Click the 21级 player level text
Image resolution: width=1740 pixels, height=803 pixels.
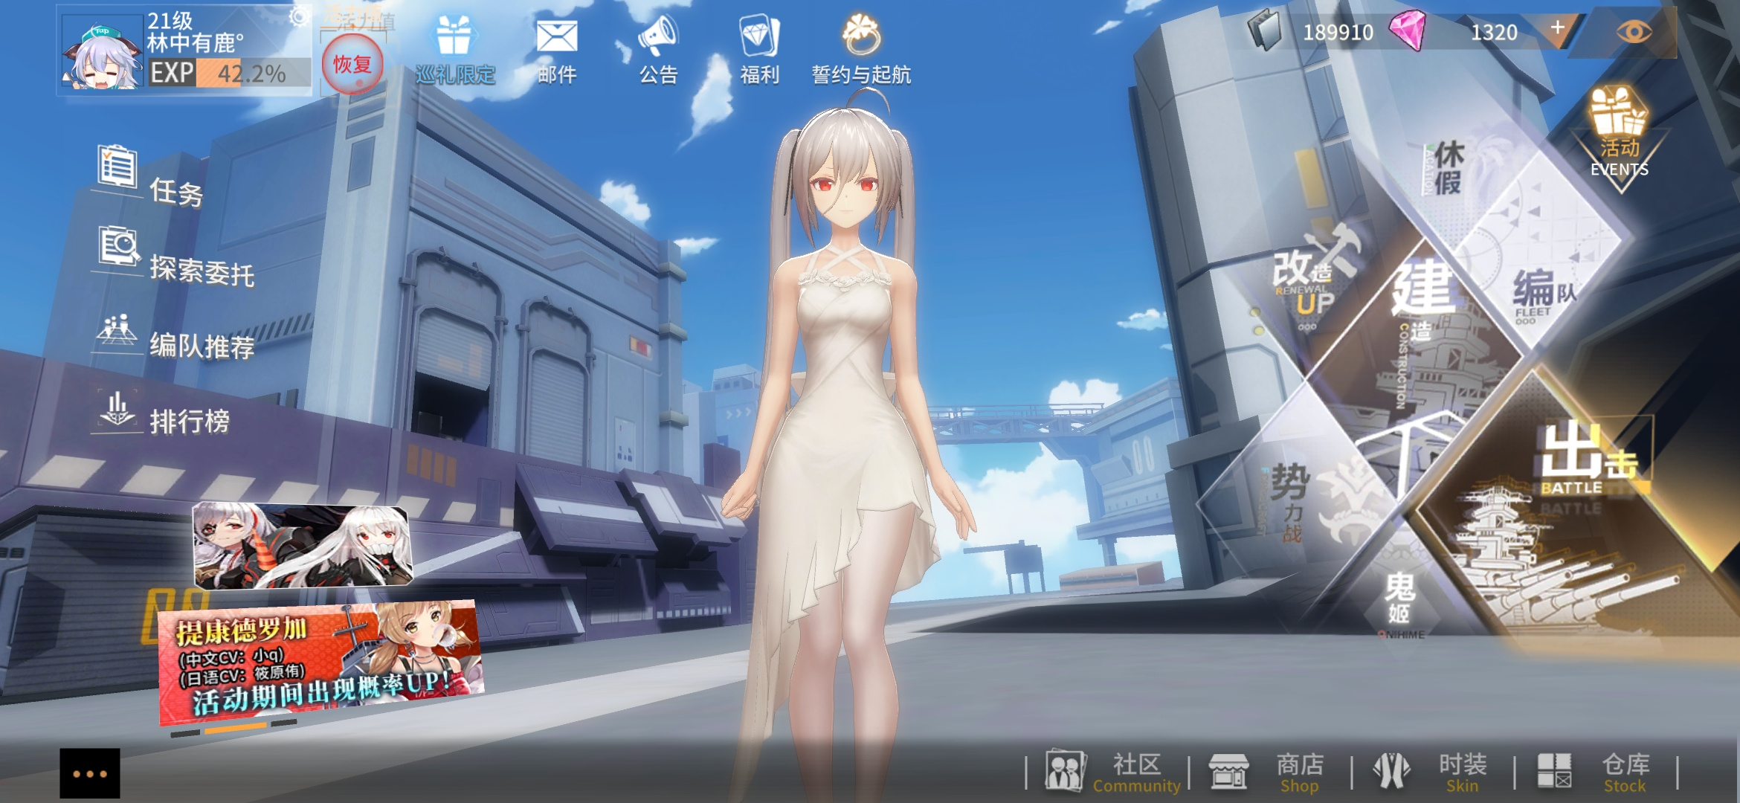[x=170, y=20]
